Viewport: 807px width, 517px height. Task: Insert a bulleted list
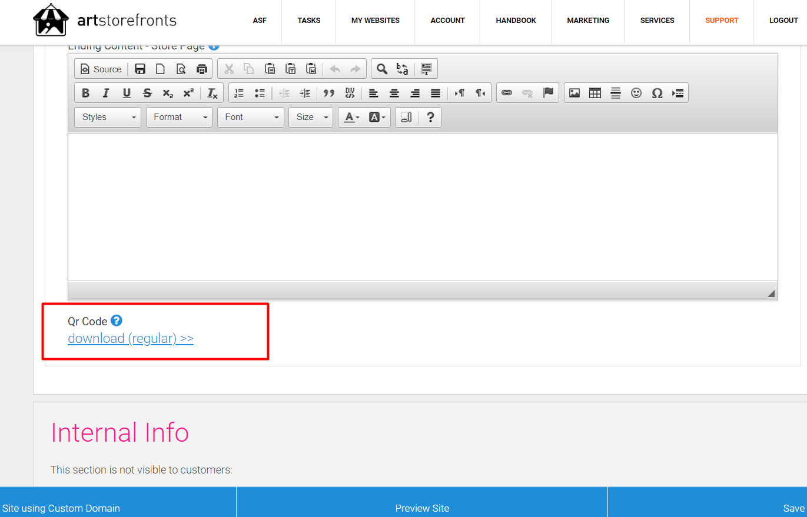pos(260,93)
